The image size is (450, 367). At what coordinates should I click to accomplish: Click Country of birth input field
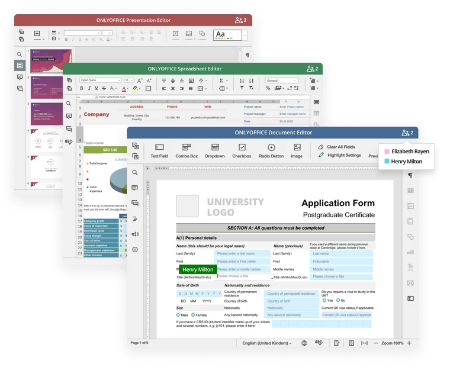pos(291,301)
